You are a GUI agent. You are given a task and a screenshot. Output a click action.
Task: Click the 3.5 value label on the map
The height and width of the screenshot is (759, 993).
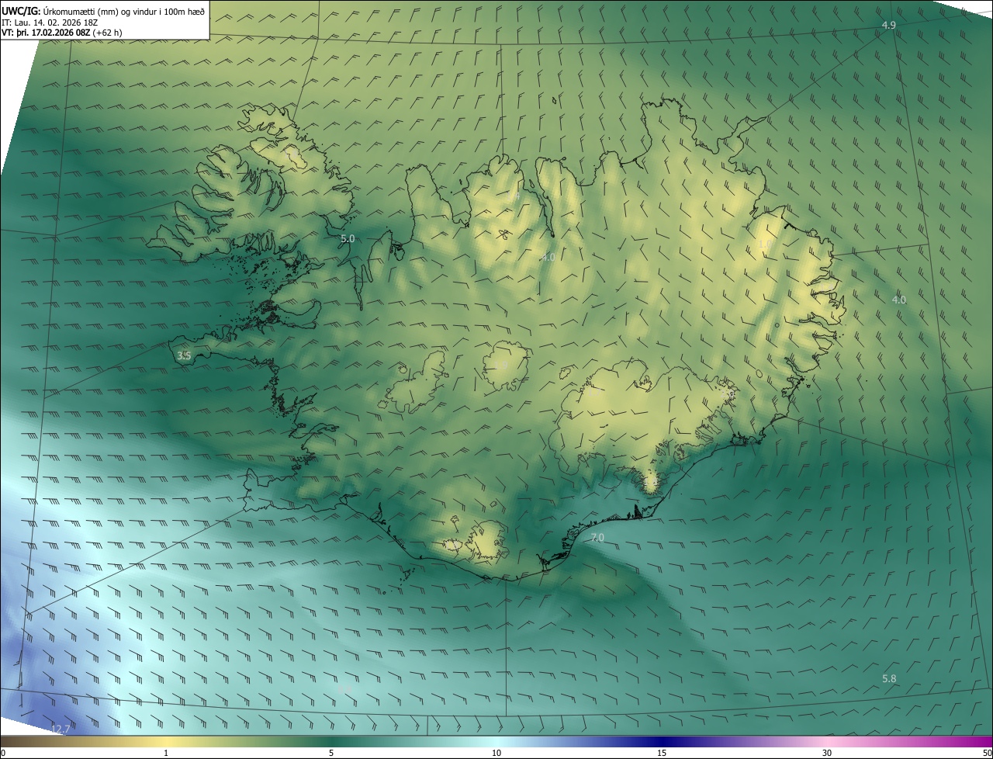point(184,356)
